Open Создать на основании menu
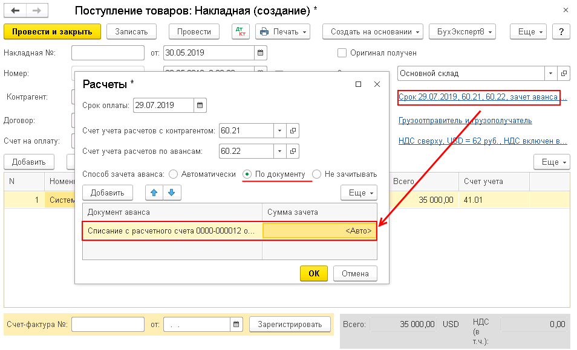 tap(373, 31)
